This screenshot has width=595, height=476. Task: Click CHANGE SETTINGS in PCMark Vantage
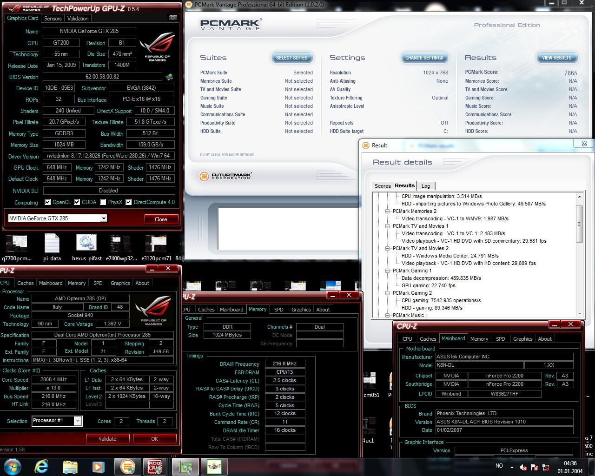click(424, 58)
